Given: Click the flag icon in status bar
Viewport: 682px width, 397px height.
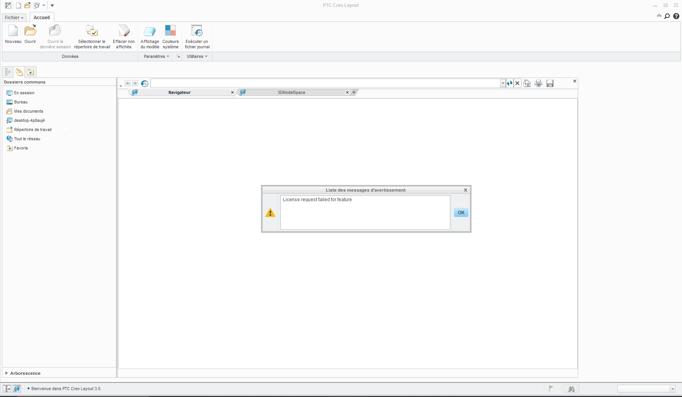Looking at the screenshot, I should click(x=551, y=389).
